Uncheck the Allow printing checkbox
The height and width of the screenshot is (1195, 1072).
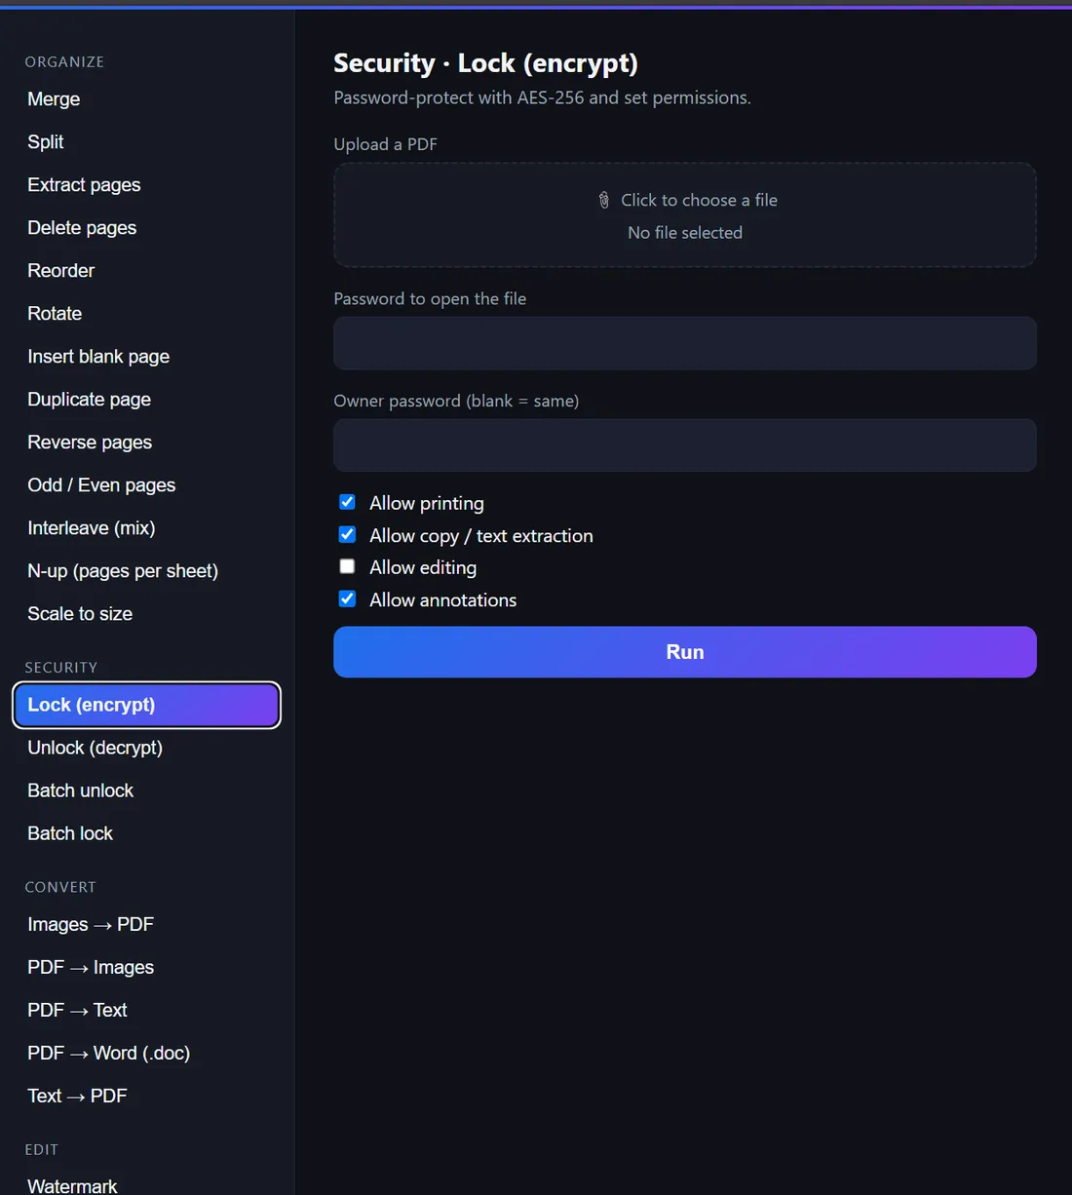click(x=347, y=502)
